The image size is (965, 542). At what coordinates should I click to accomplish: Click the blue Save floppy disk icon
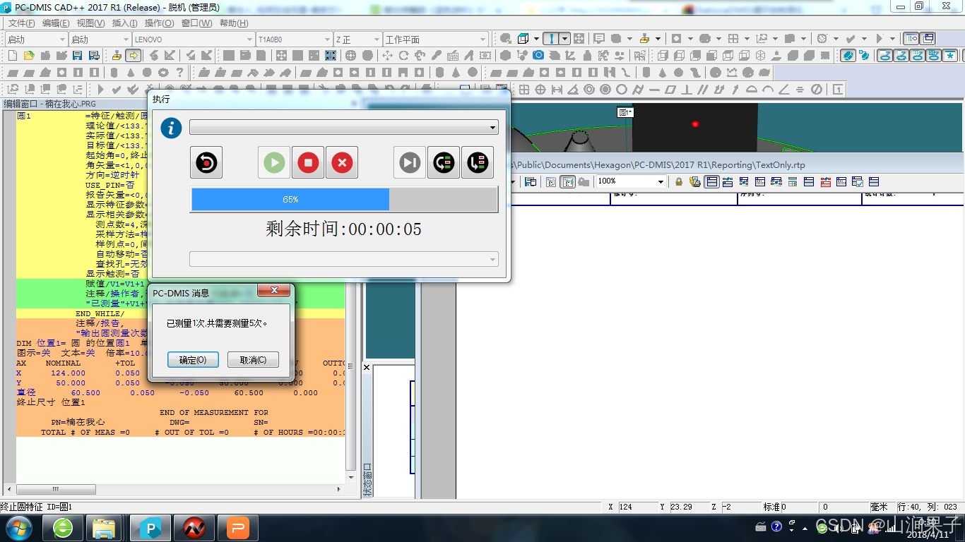(x=77, y=55)
